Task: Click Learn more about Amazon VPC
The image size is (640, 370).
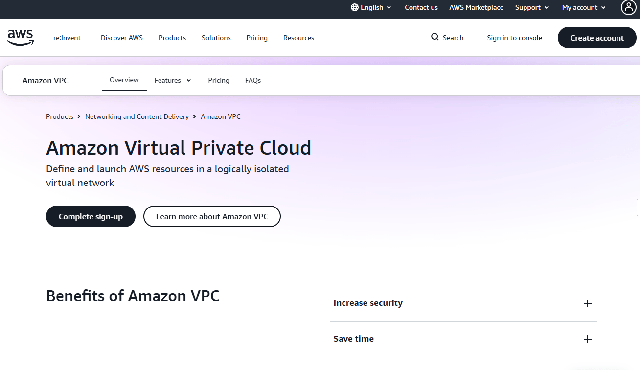Action: [212, 216]
